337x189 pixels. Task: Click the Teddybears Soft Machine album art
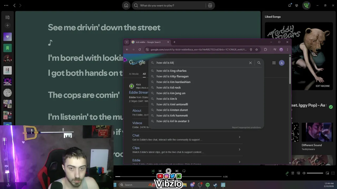tap(299, 56)
